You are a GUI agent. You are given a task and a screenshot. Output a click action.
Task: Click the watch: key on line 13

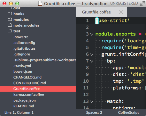pos(115,101)
